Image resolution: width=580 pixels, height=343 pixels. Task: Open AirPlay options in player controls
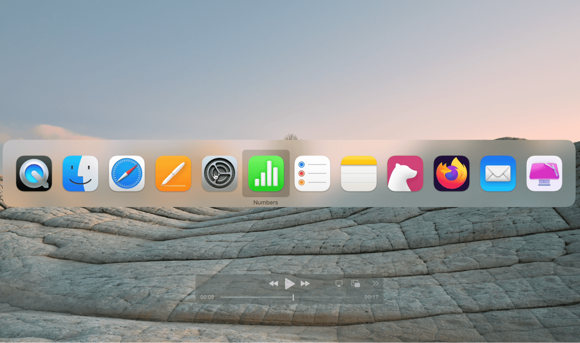tap(339, 283)
